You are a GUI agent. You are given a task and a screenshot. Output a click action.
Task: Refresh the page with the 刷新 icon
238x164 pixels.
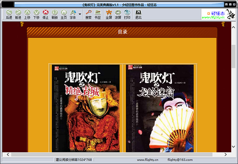tap(55, 15)
